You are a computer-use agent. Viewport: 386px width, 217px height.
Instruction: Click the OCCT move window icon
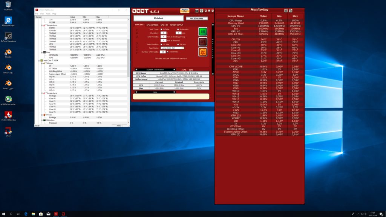tap(202, 11)
